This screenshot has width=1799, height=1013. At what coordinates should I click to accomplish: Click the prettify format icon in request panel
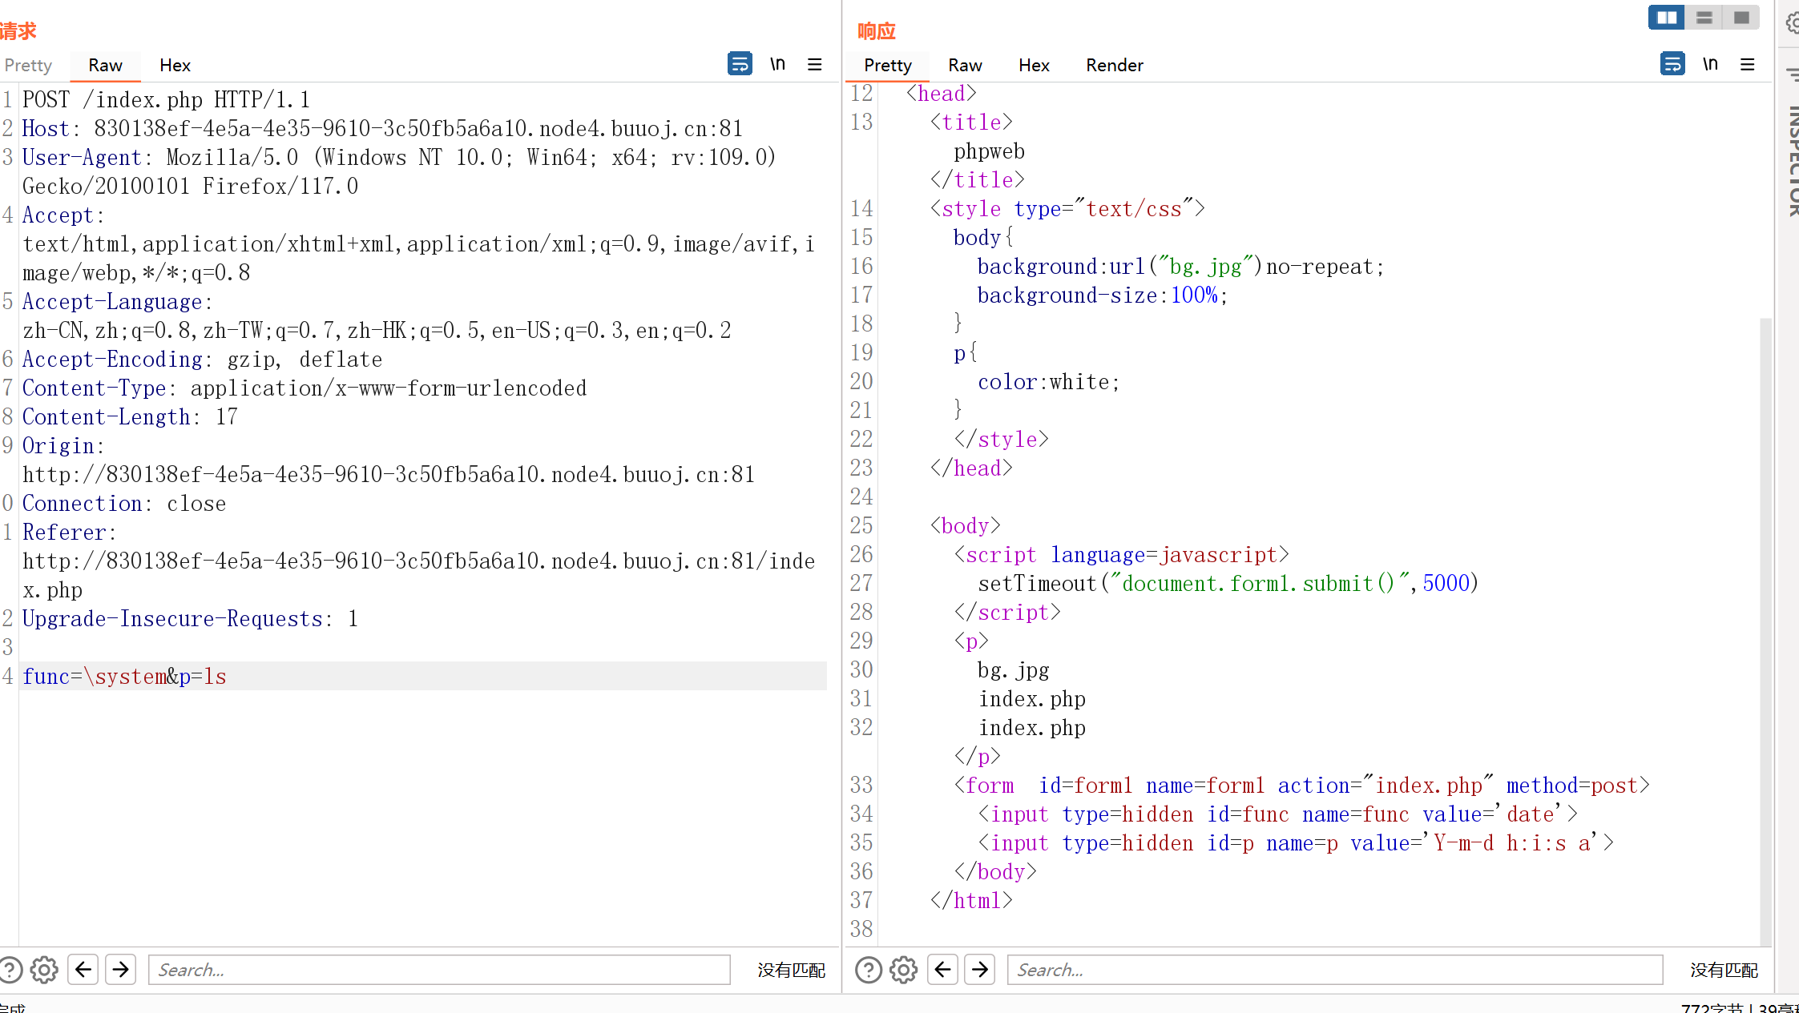coord(740,64)
